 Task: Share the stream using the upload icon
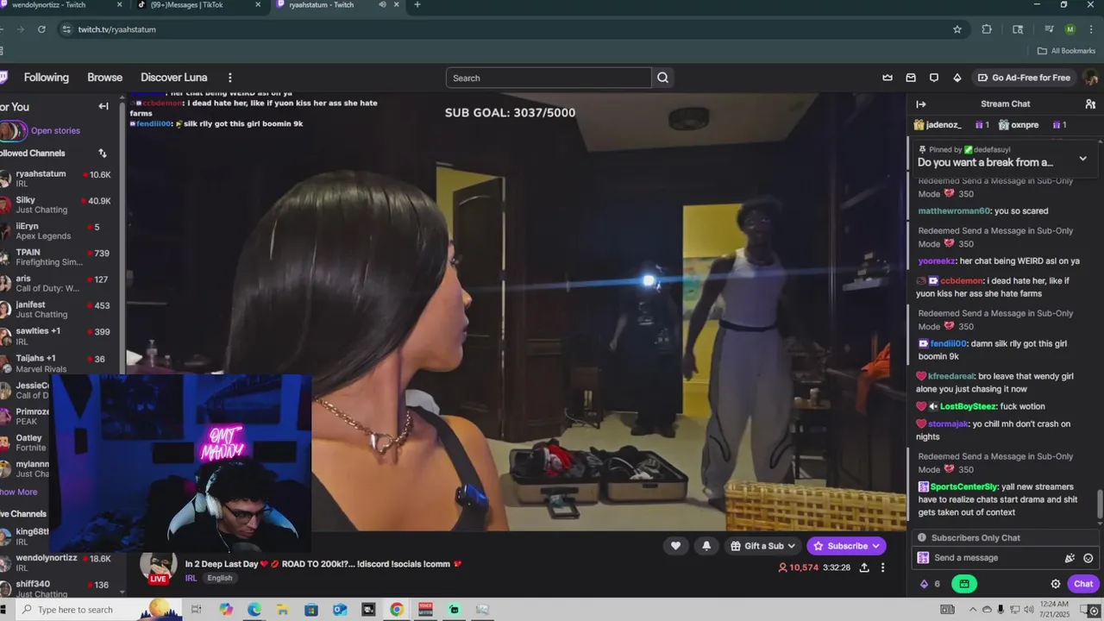864,568
